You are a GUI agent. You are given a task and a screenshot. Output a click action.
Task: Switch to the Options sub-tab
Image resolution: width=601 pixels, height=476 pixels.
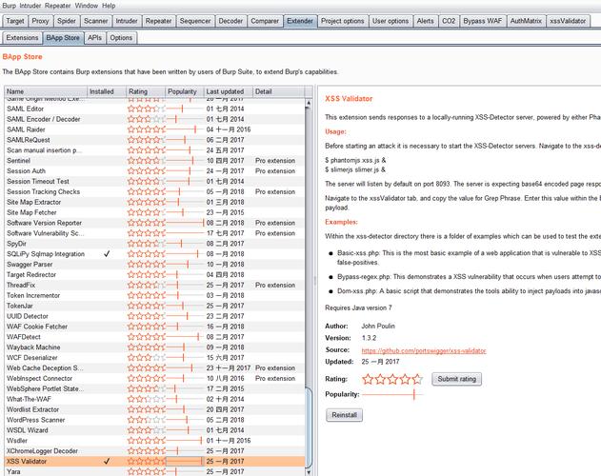[x=121, y=38]
